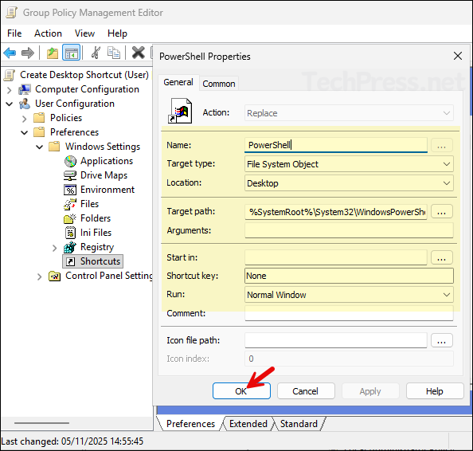The width and height of the screenshot is (473, 451).
Task: Click the Arguments field
Action: click(349, 230)
